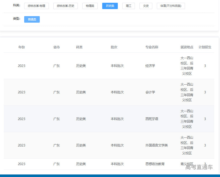Select the 综合改革-物理 category filter
The width and height of the screenshot is (220, 177).
(x=36, y=6)
